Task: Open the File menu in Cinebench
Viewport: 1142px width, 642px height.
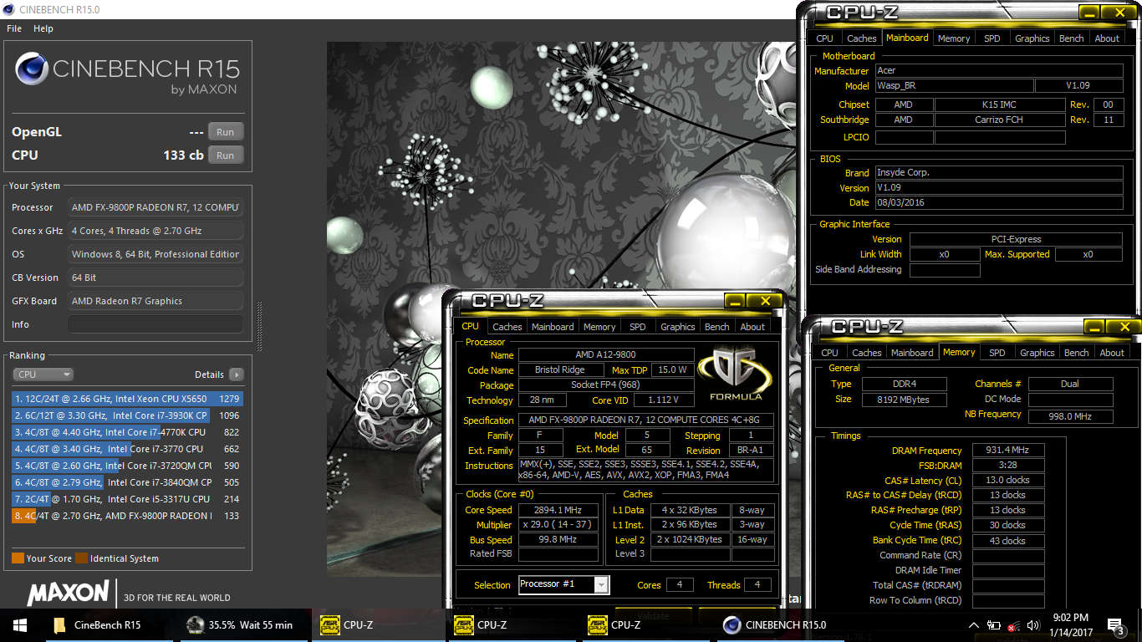Action: point(14,28)
